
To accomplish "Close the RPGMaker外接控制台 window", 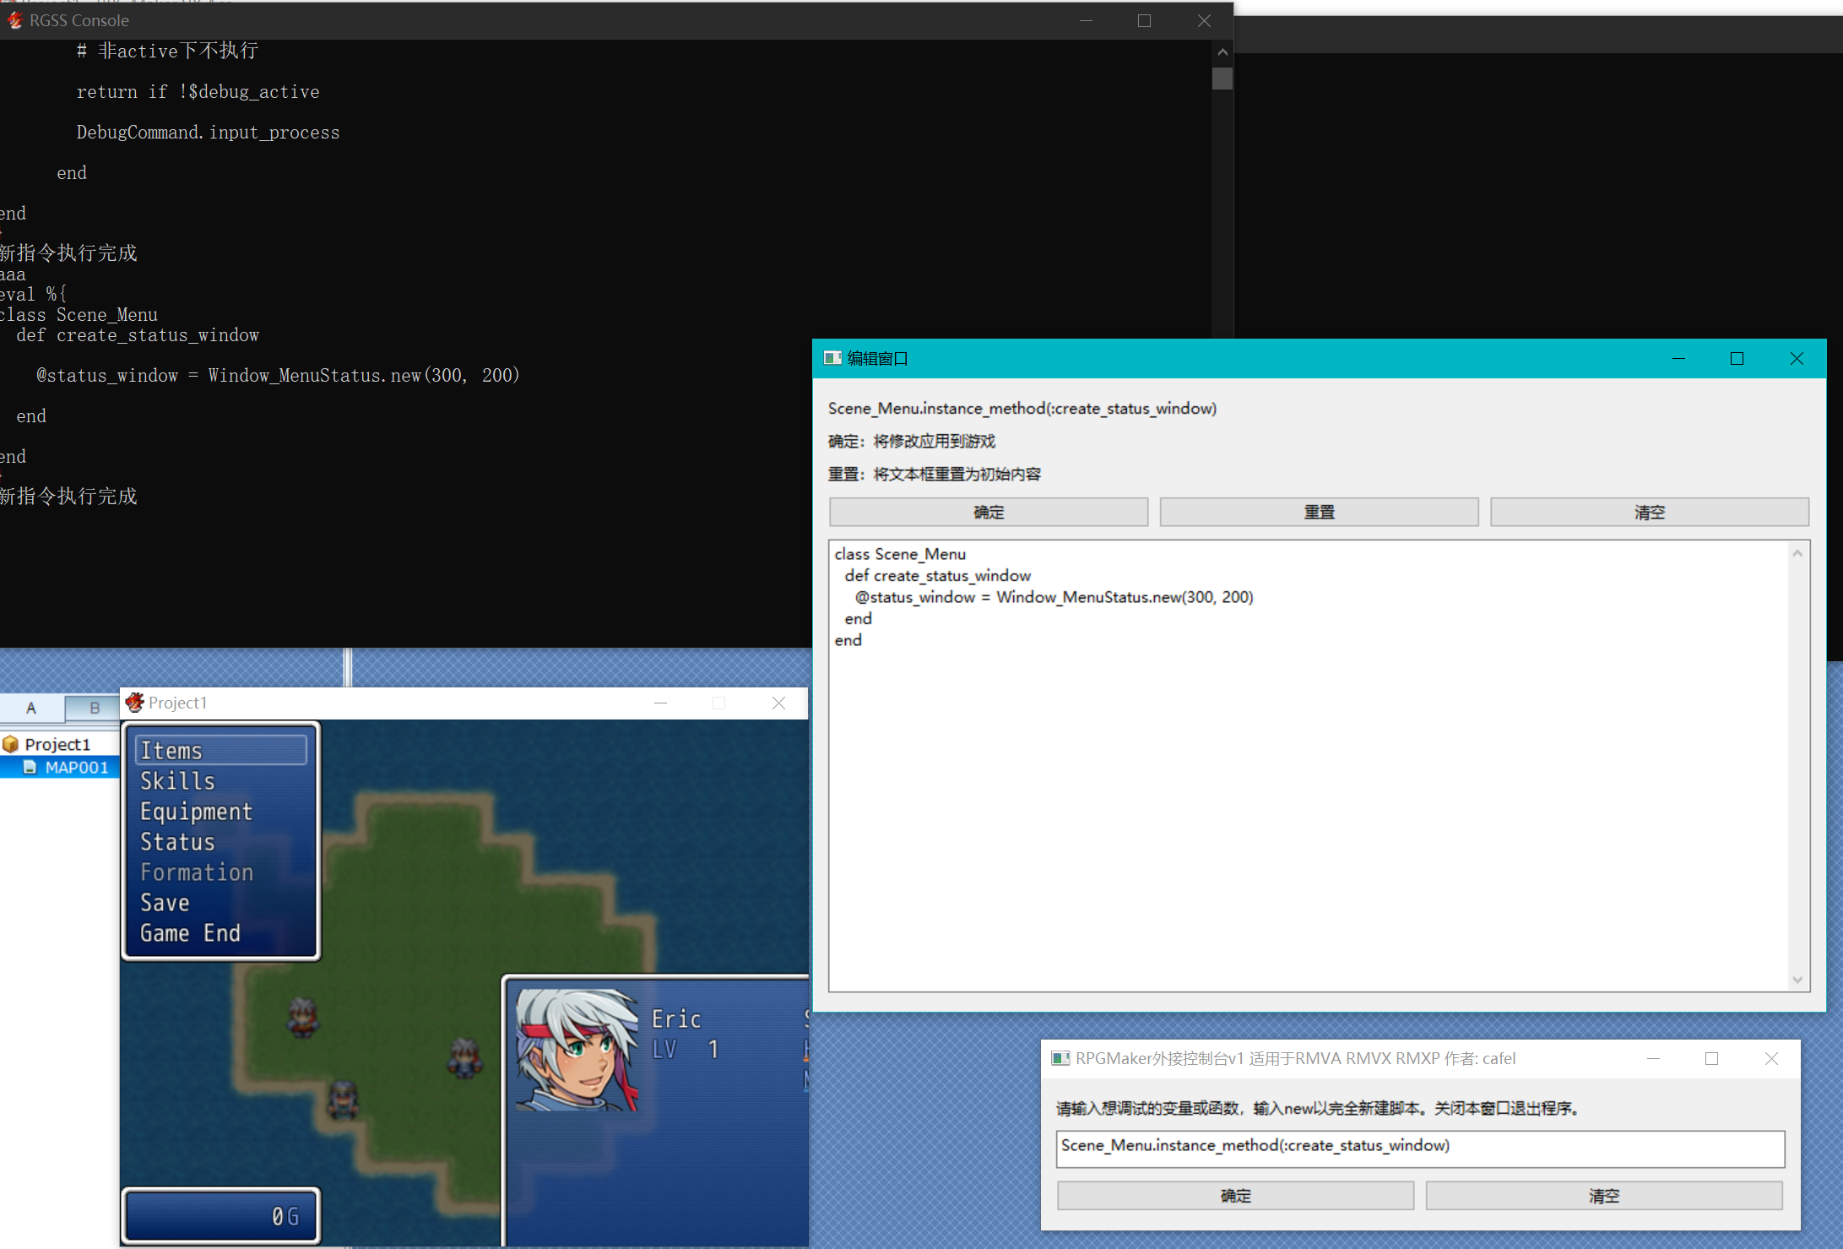I will [1771, 1058].
